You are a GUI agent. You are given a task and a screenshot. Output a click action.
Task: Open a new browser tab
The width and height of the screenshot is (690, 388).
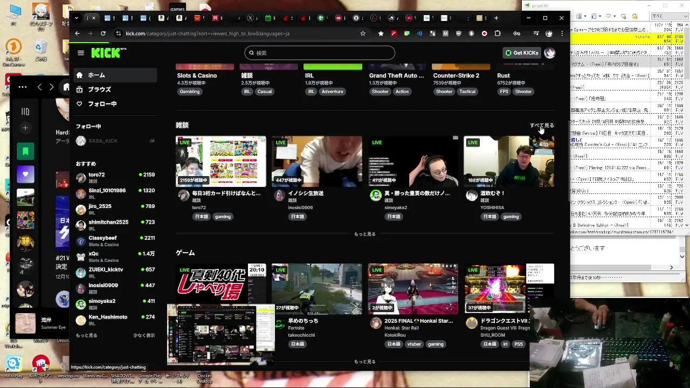(496, 18)
